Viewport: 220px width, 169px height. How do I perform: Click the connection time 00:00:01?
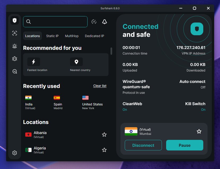[x=131, y=48]
